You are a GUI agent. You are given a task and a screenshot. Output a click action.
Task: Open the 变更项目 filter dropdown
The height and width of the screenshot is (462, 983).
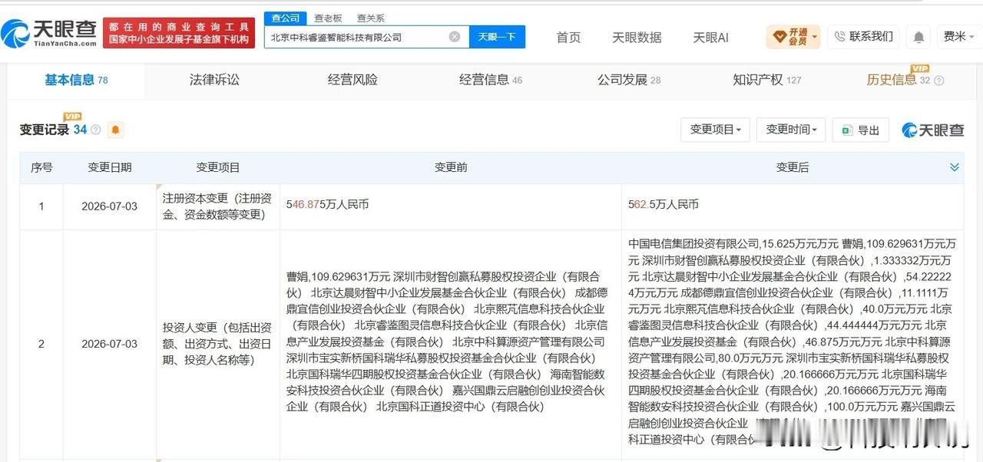point(715,130)
